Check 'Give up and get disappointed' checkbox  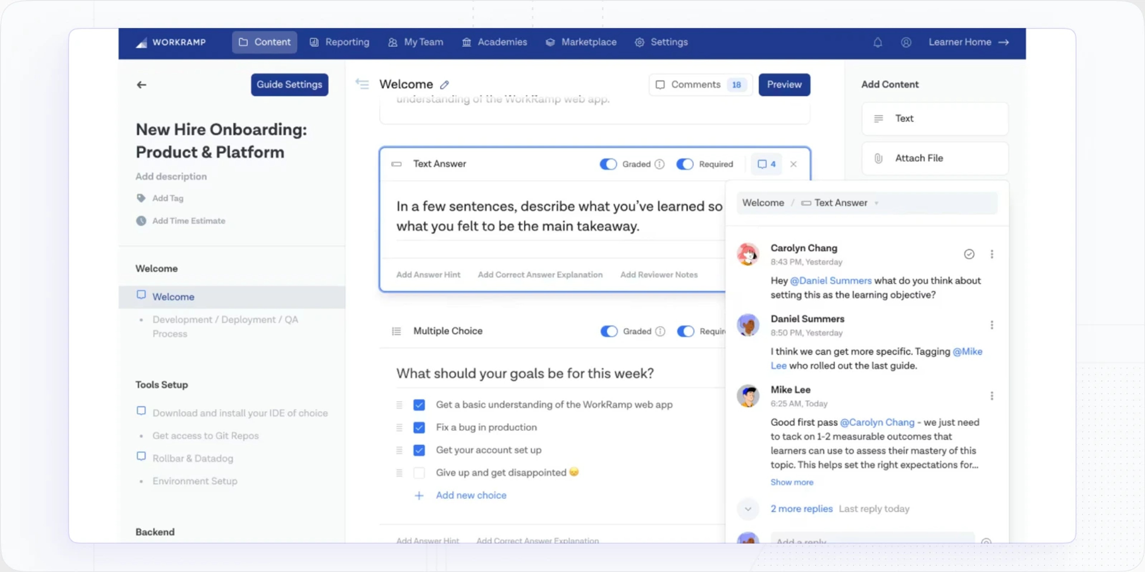pyautogui.click(x=419, y=472)
